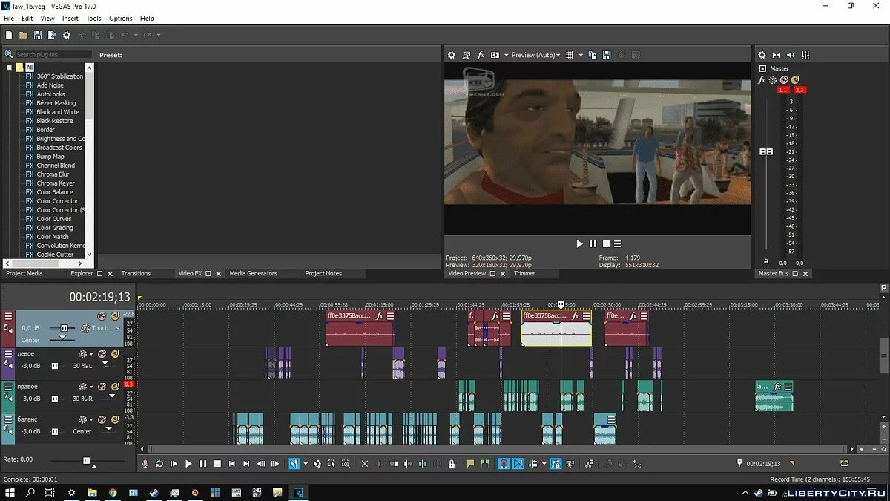This screenshot has width=890, height=501.
Task: Open Touch automation mode dropdown on track 5
Action: click(117, 328)
